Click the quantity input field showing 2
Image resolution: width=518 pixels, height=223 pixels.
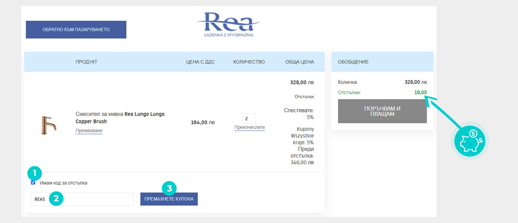click(x=249, y=119)
